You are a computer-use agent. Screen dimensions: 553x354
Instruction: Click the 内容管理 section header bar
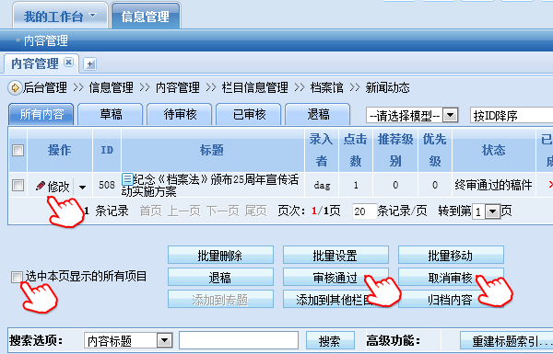pyautogui.click(x=276, y=40)
